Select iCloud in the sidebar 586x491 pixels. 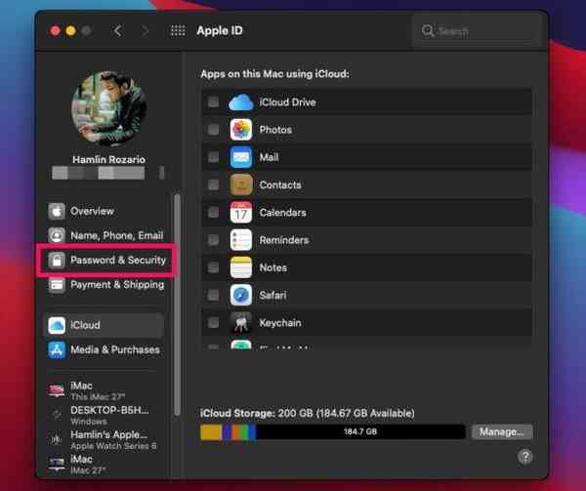tap(105, 325)
